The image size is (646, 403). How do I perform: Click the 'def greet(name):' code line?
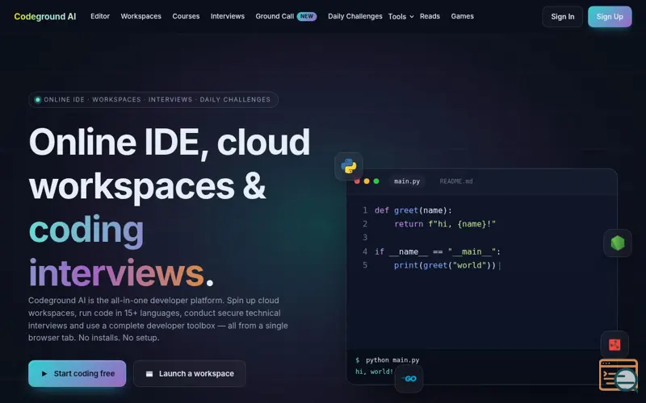[413, 210]
